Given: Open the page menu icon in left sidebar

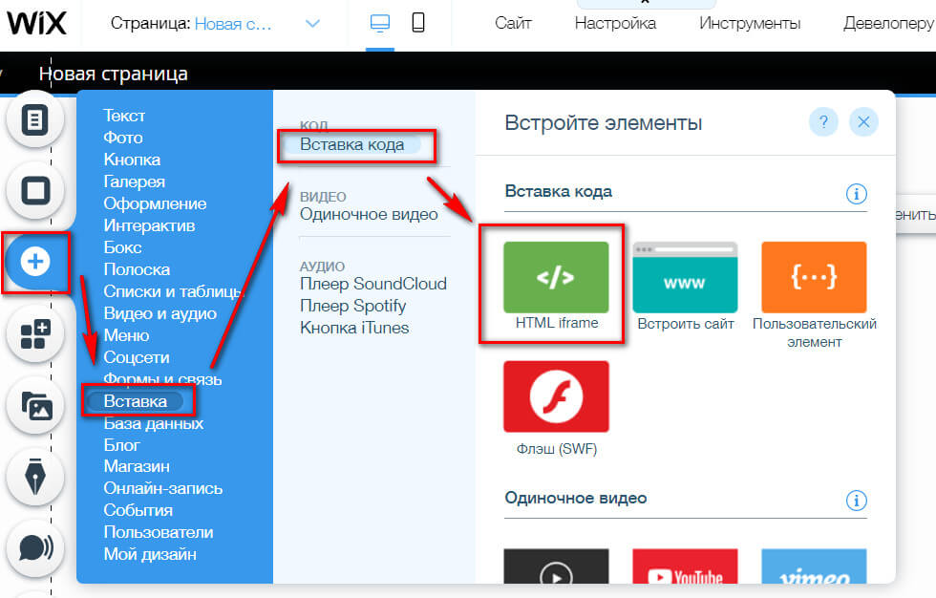Looking at the screenshot, I should click(x=35, y=119).
